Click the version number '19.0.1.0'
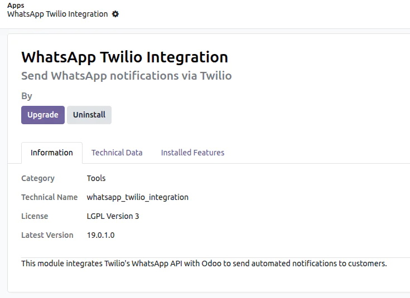The image size is (410, 298). (100, 235)
